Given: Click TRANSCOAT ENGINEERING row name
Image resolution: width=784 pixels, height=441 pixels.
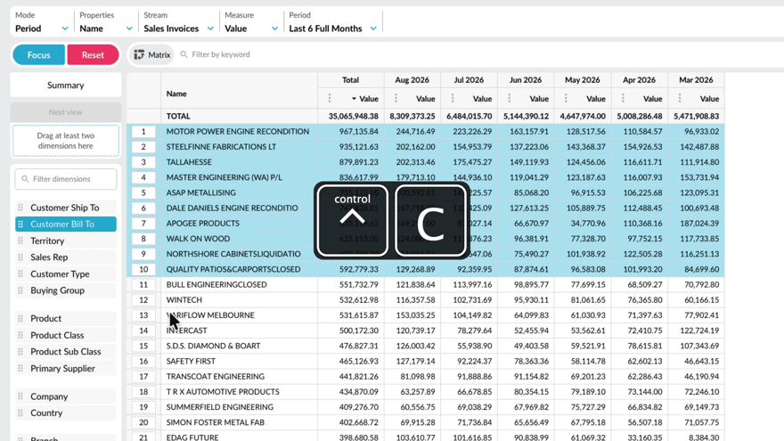Looking at the screenshot, I should tap(216, 377).
